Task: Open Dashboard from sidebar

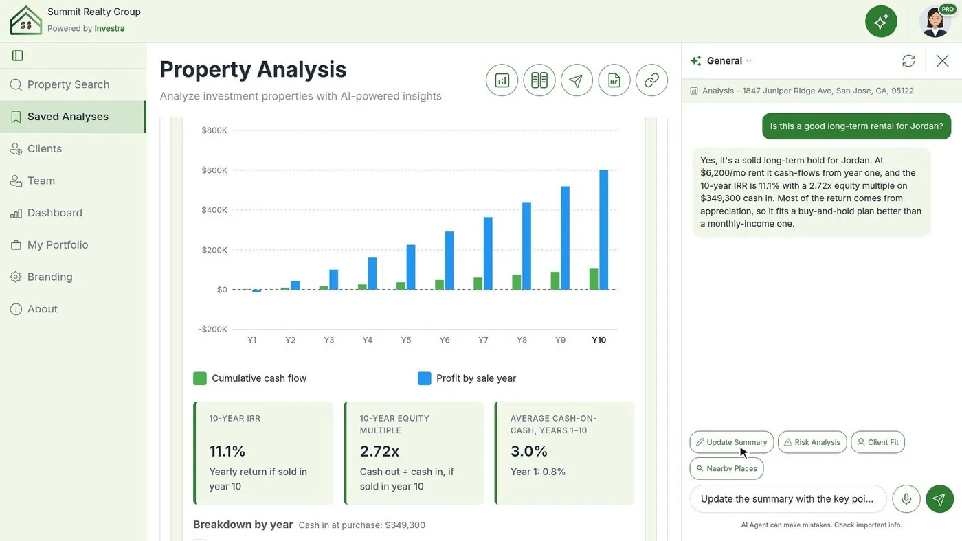Action: pos(73,213)
